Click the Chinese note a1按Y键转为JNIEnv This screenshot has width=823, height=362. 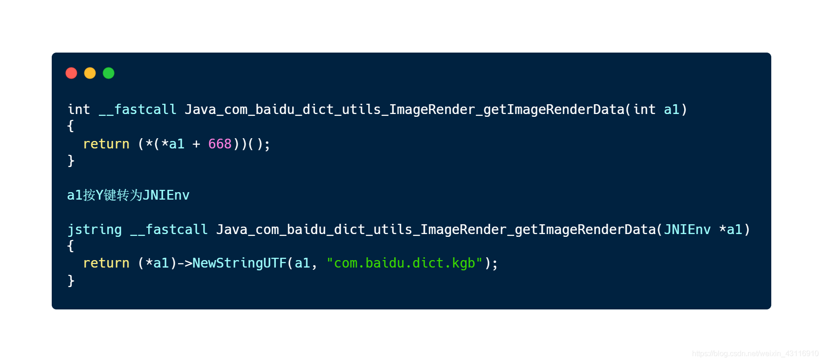coord(128,195)
